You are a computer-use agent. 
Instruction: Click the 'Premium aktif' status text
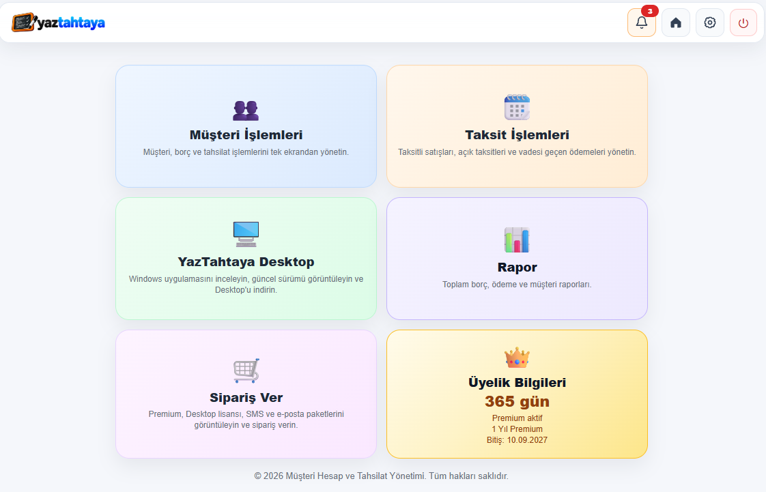coord(517,418)
